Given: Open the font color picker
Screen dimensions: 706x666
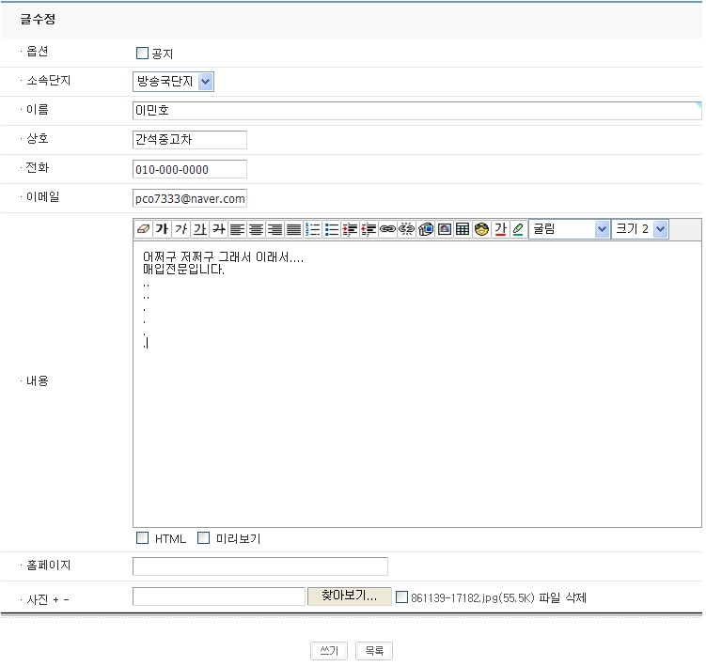Looking at the screenshot, I should pyautogui.click(x=500, y=229).
